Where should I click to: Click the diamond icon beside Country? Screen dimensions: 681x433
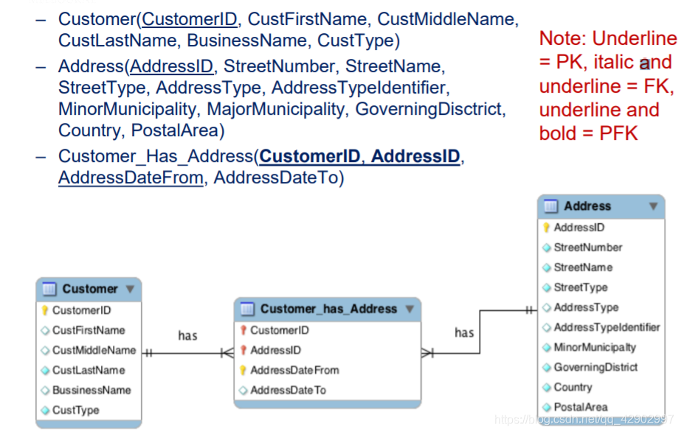[547, 387]
